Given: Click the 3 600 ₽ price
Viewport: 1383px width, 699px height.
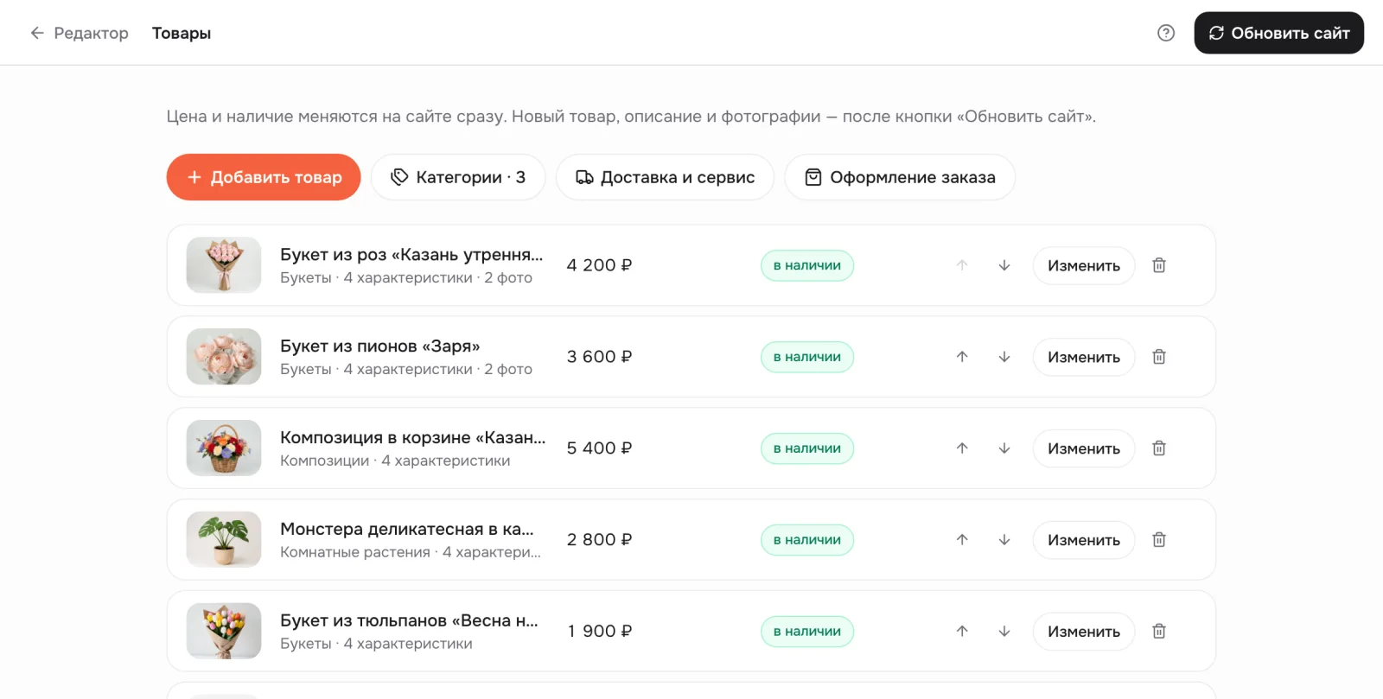Looking at the screenshot, I should tap(599, 357).
